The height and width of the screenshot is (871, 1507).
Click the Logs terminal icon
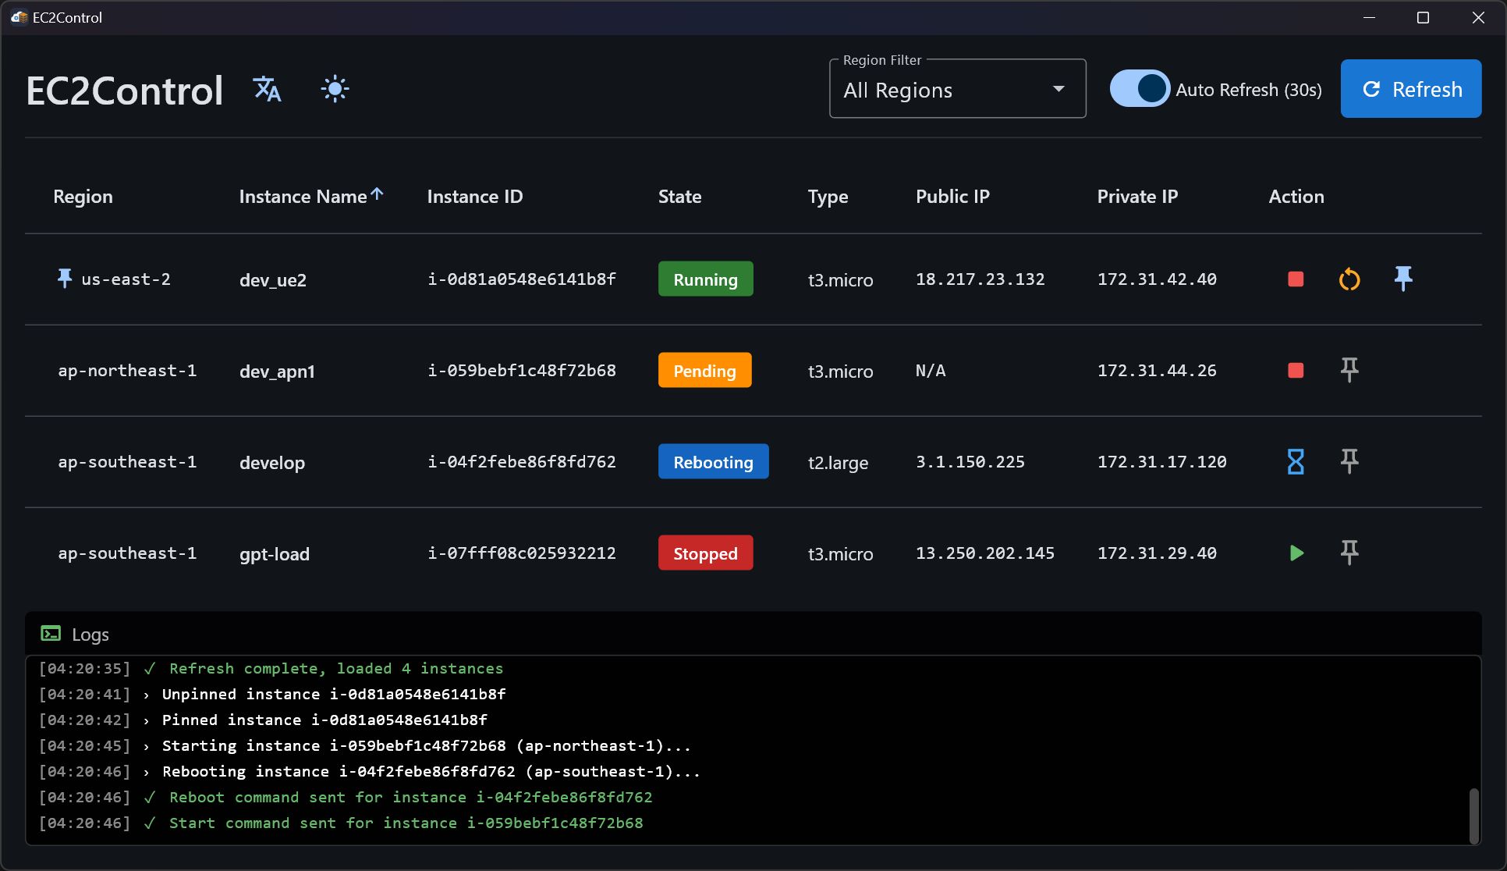(51, 634)
